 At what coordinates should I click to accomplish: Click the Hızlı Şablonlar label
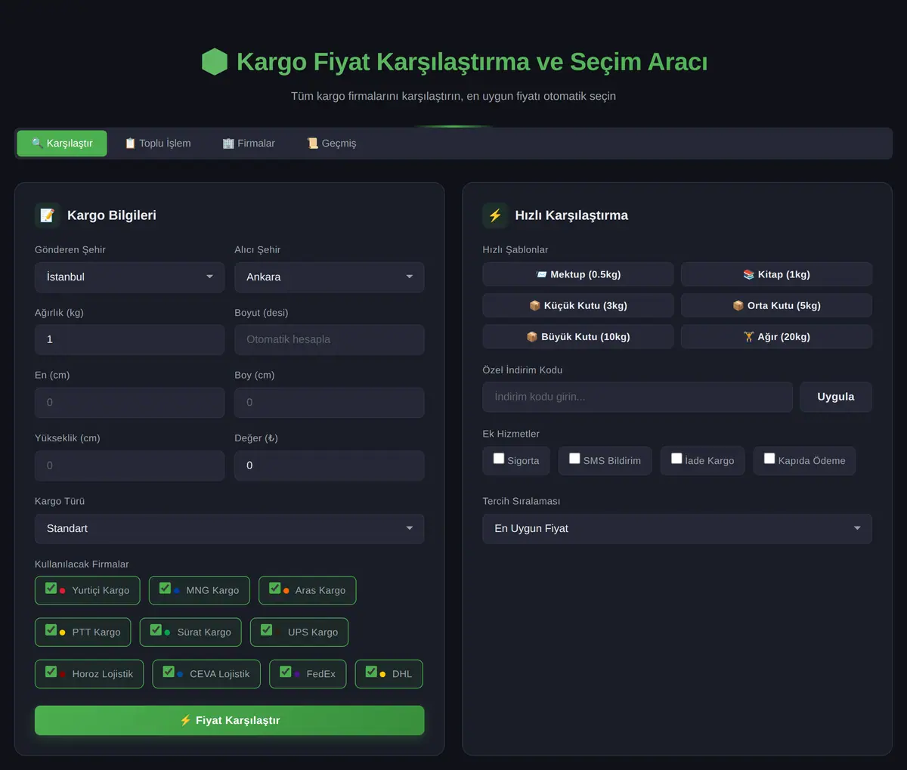515,250
